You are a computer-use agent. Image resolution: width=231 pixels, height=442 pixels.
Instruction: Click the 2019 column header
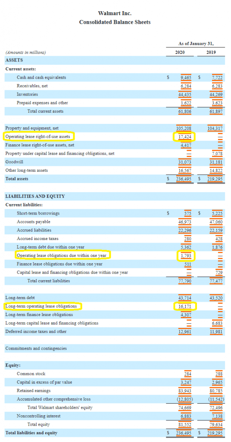tap(211, 52)
